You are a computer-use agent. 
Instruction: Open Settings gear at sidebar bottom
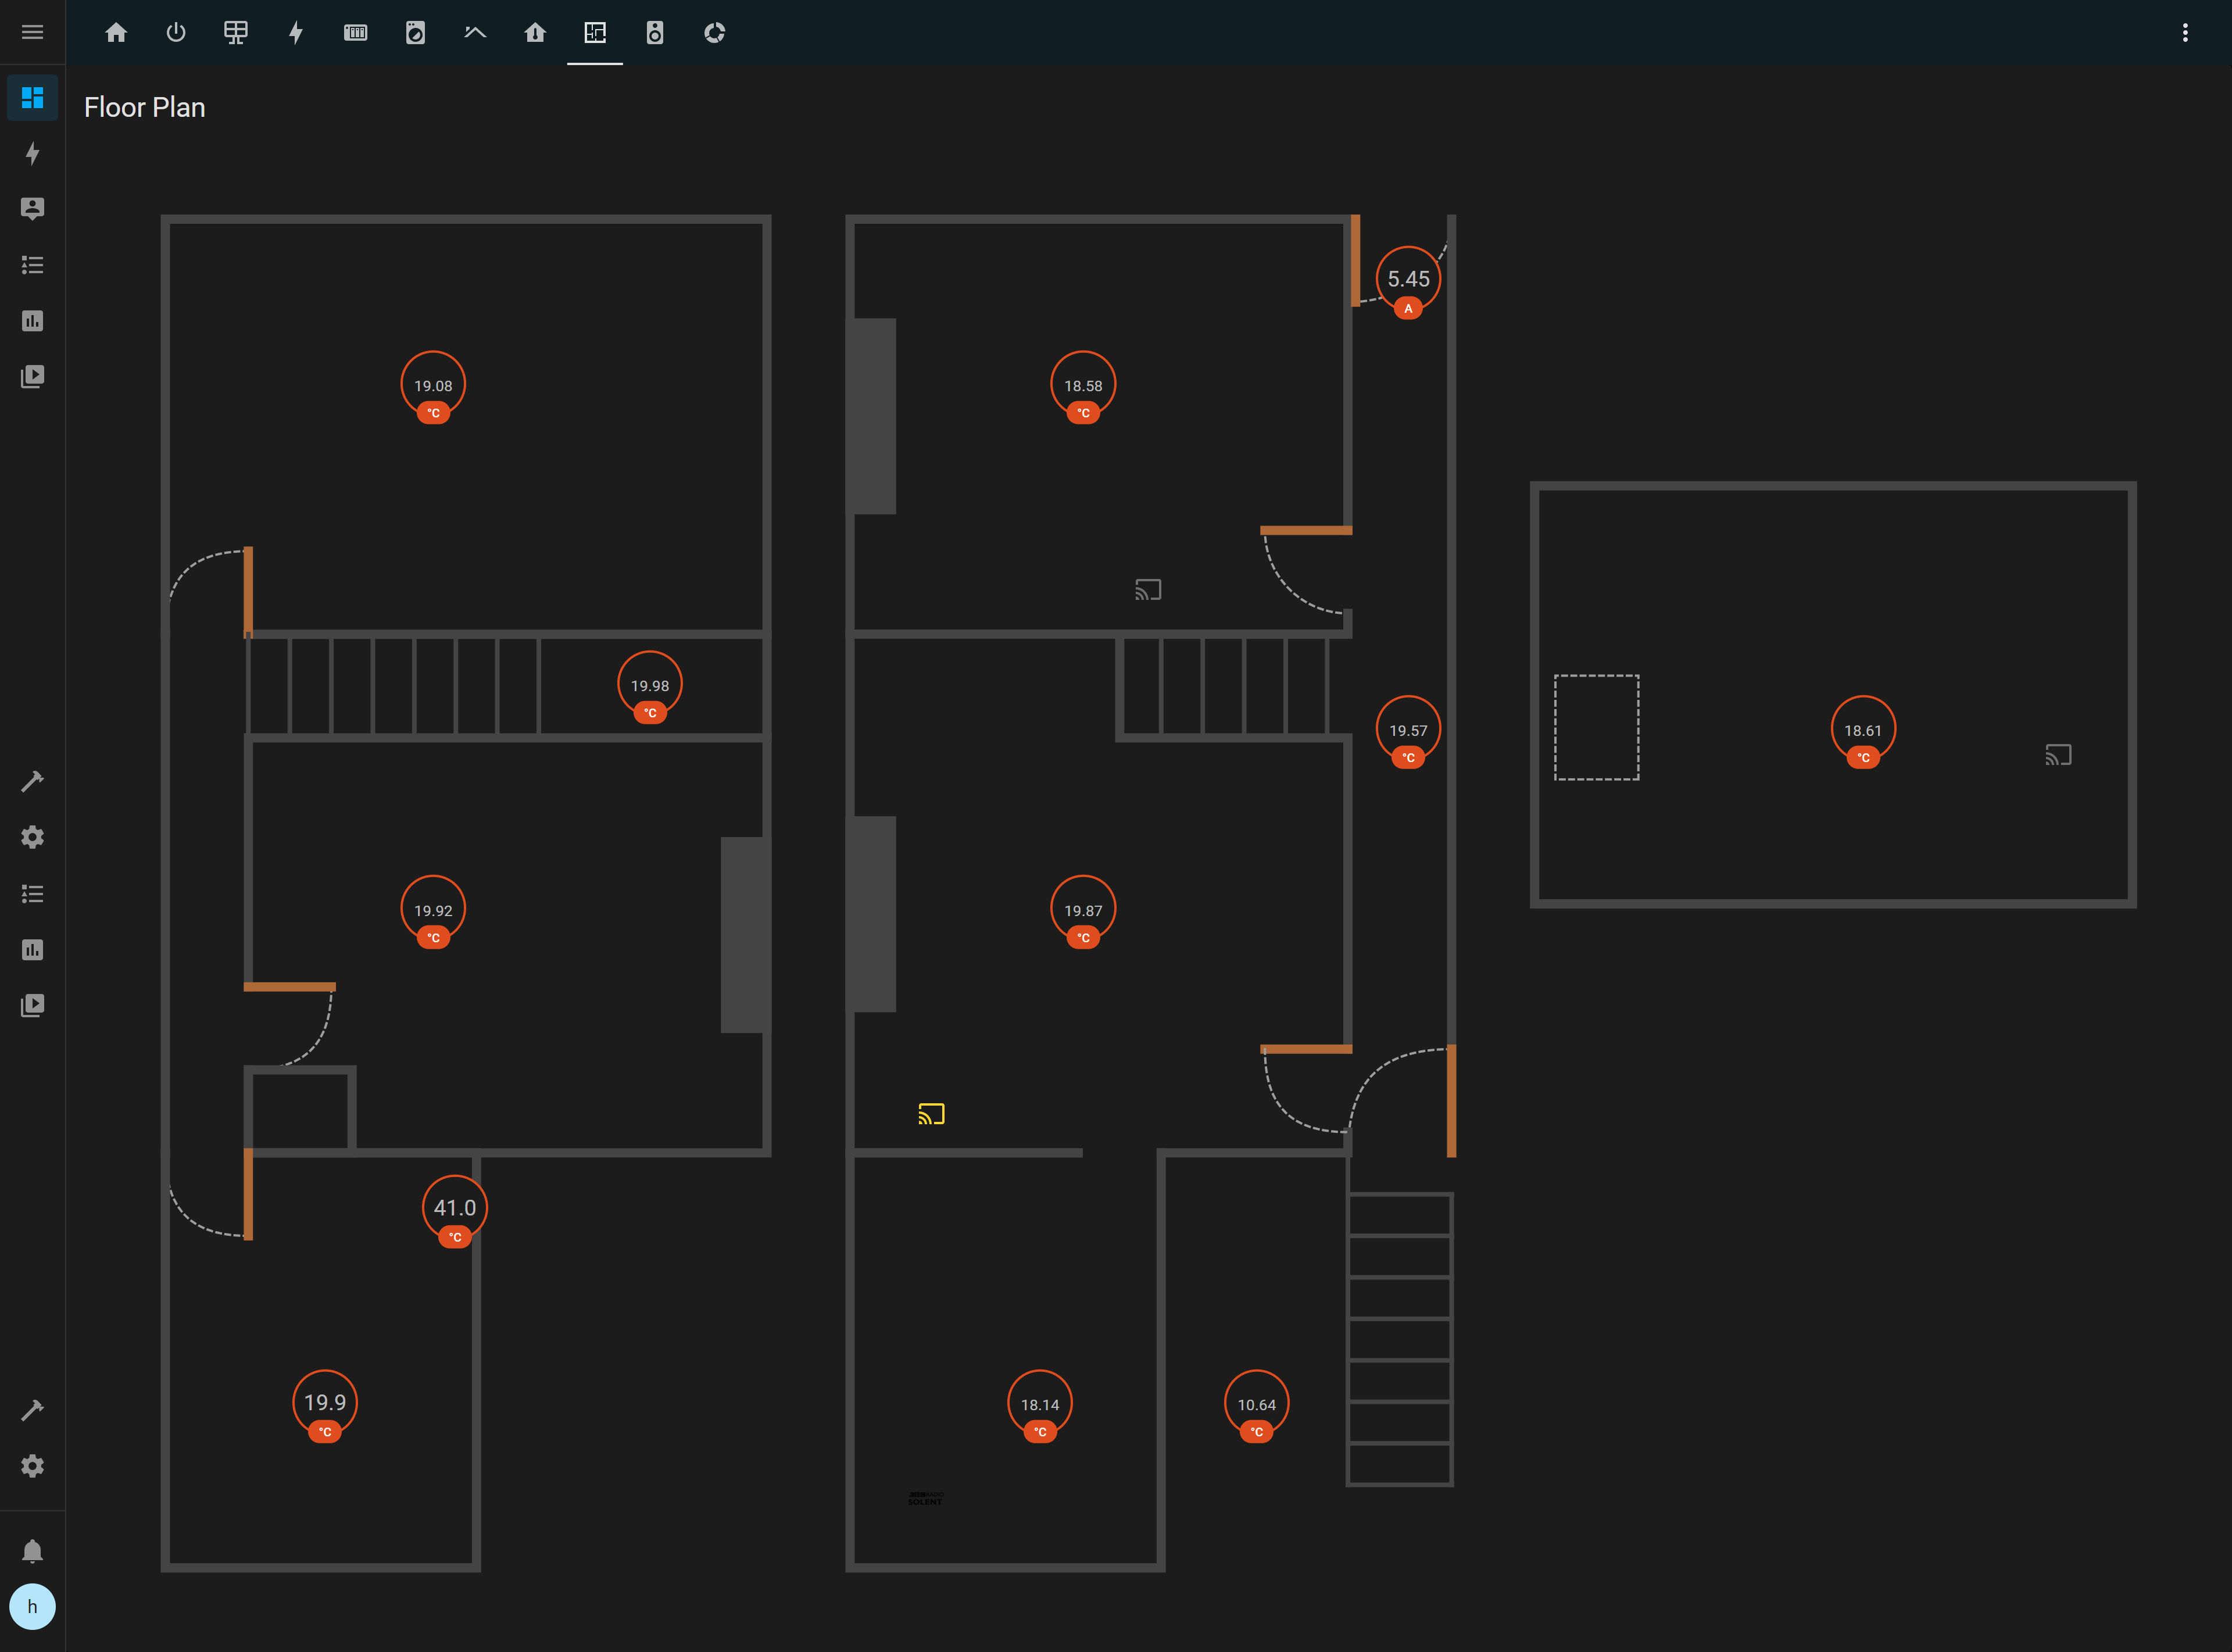33,1466
